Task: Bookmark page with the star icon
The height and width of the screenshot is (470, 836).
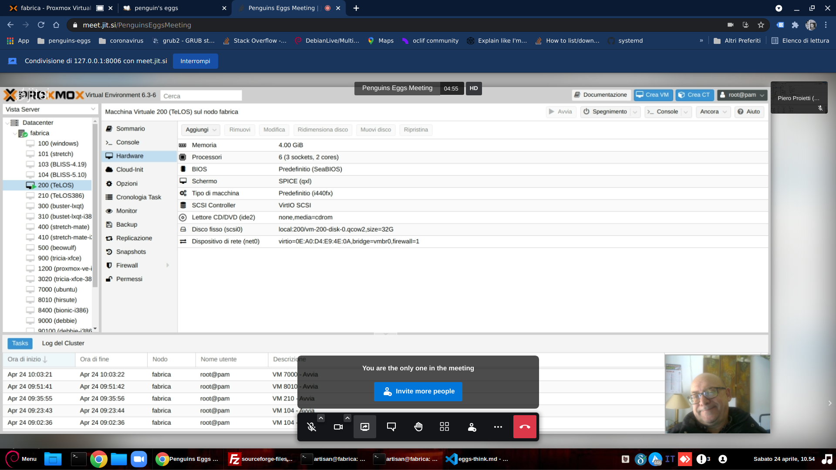Action: tap(761, 25)
